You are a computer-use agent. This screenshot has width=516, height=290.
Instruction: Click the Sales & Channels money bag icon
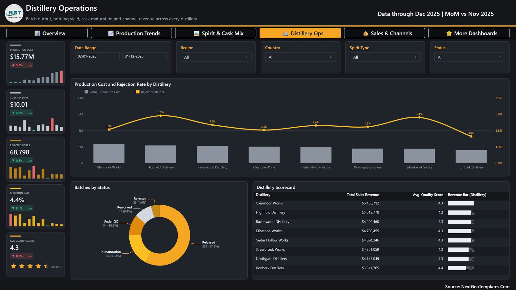click(x=366, y=34)
